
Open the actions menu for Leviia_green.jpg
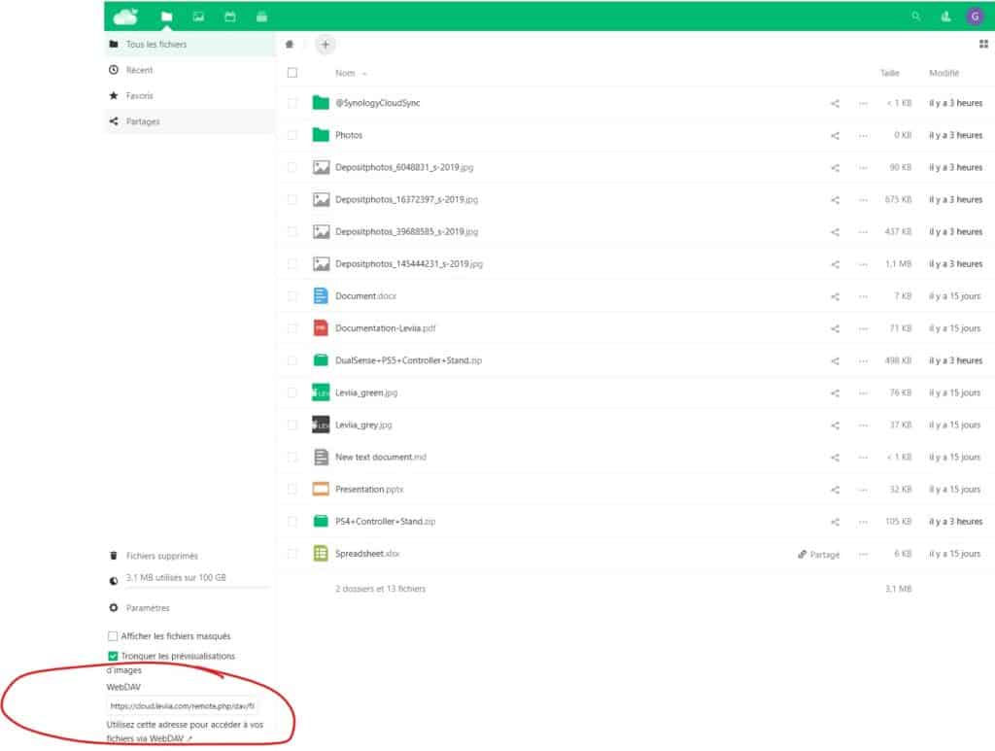click(863, 393)
